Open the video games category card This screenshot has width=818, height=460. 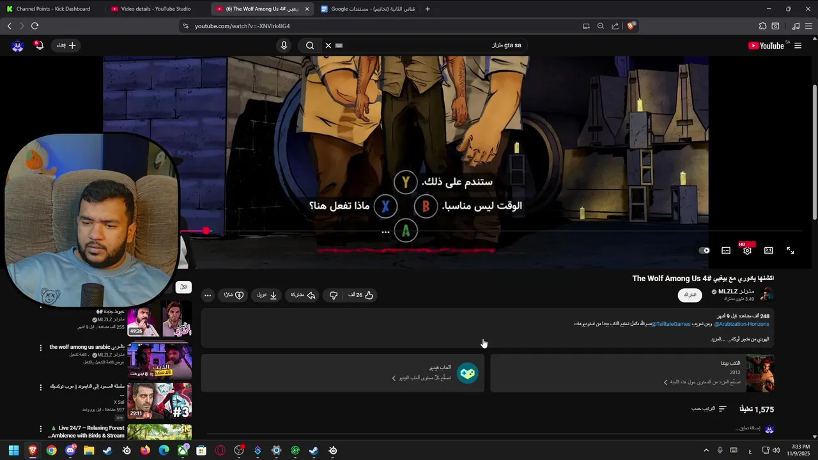tap(343, 373)
